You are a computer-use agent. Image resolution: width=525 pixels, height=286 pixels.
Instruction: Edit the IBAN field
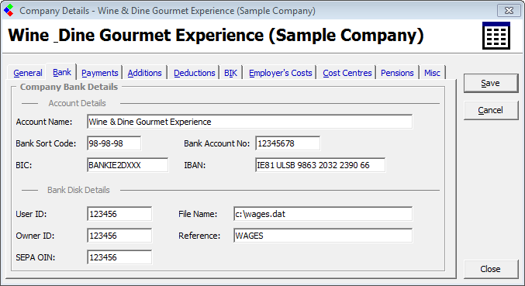pos(320,165)
